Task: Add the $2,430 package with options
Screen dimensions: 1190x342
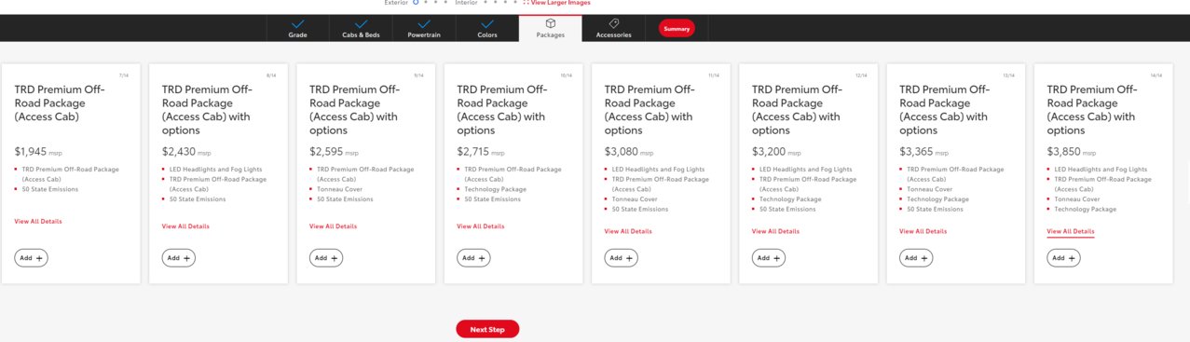Action: point(179,258)
